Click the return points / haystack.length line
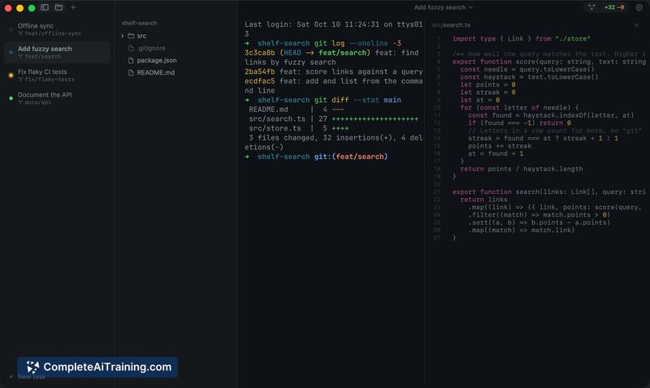The height and width of the screenshot is (388, 650). coord(521,169)
